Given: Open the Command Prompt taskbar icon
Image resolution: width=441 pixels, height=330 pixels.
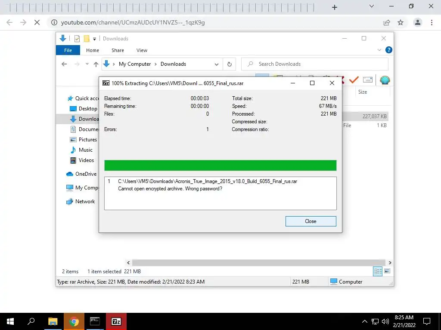Looking at the screenshot, I should pos(95,321).
